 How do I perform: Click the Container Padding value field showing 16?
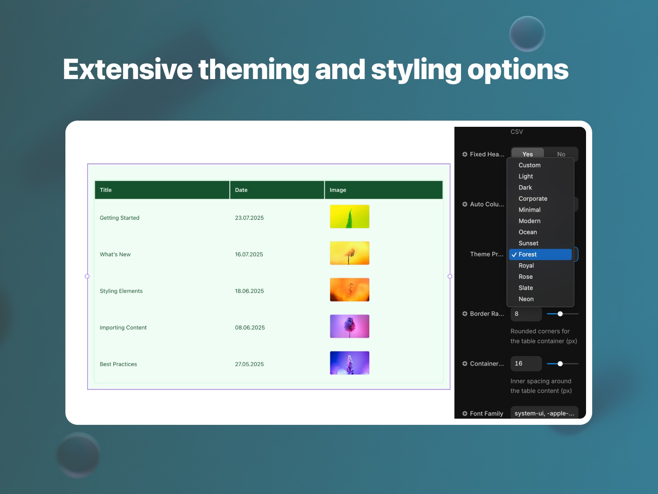coord(526,364)
